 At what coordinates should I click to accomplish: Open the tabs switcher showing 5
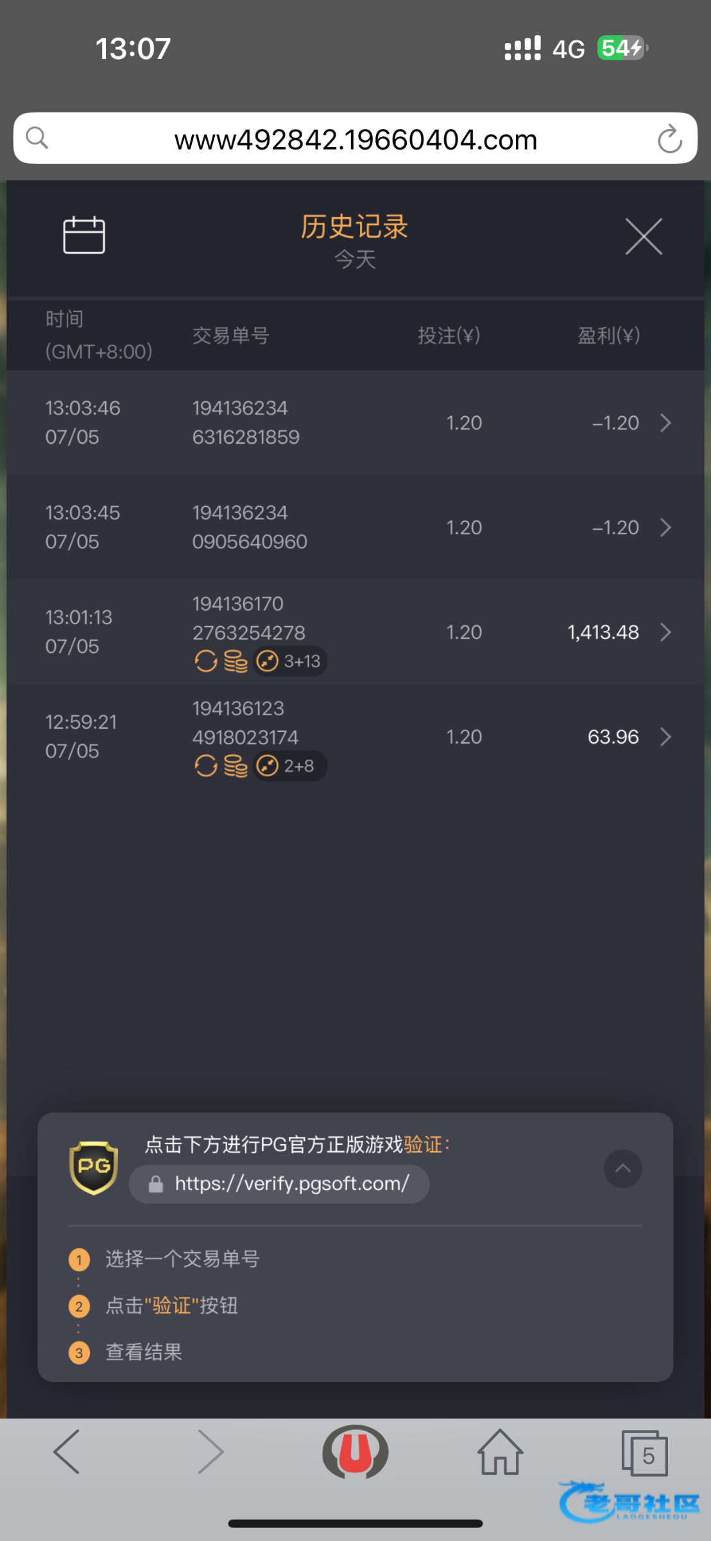(644, 1452)
